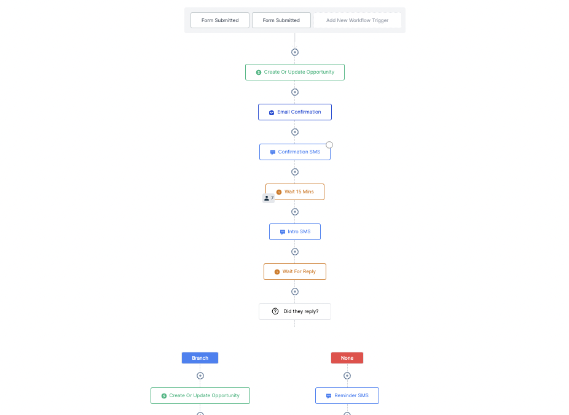Image resolution: width=569 pixels, height=415 pixels.
Task: Add an action under the Branch label
Action: (x=200, y=376)
